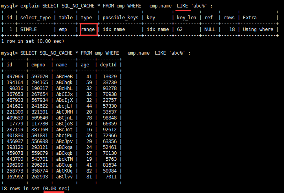Click age value 78 in results
The width and height of the screenshot is (284, 193).
(89, 118)
